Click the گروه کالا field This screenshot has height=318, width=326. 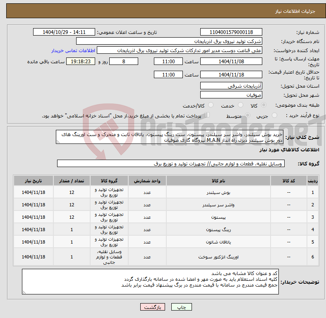(x=171, y=163)
